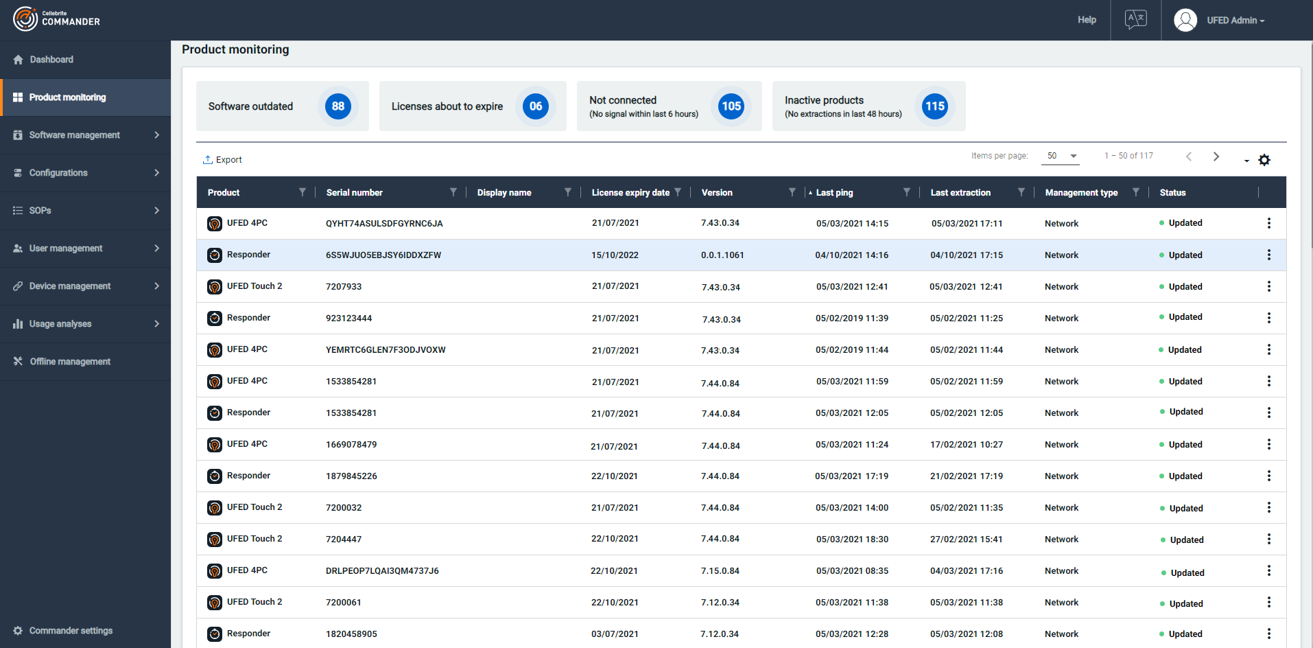Viewport: 1313px width, 648px height.
Task: Sort by Last ping column header
Action: (x=834, y=193)
